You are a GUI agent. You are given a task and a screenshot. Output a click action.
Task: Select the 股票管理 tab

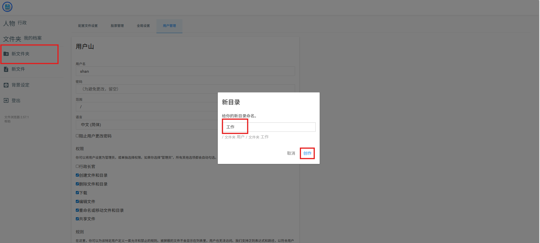coord(117,26)
